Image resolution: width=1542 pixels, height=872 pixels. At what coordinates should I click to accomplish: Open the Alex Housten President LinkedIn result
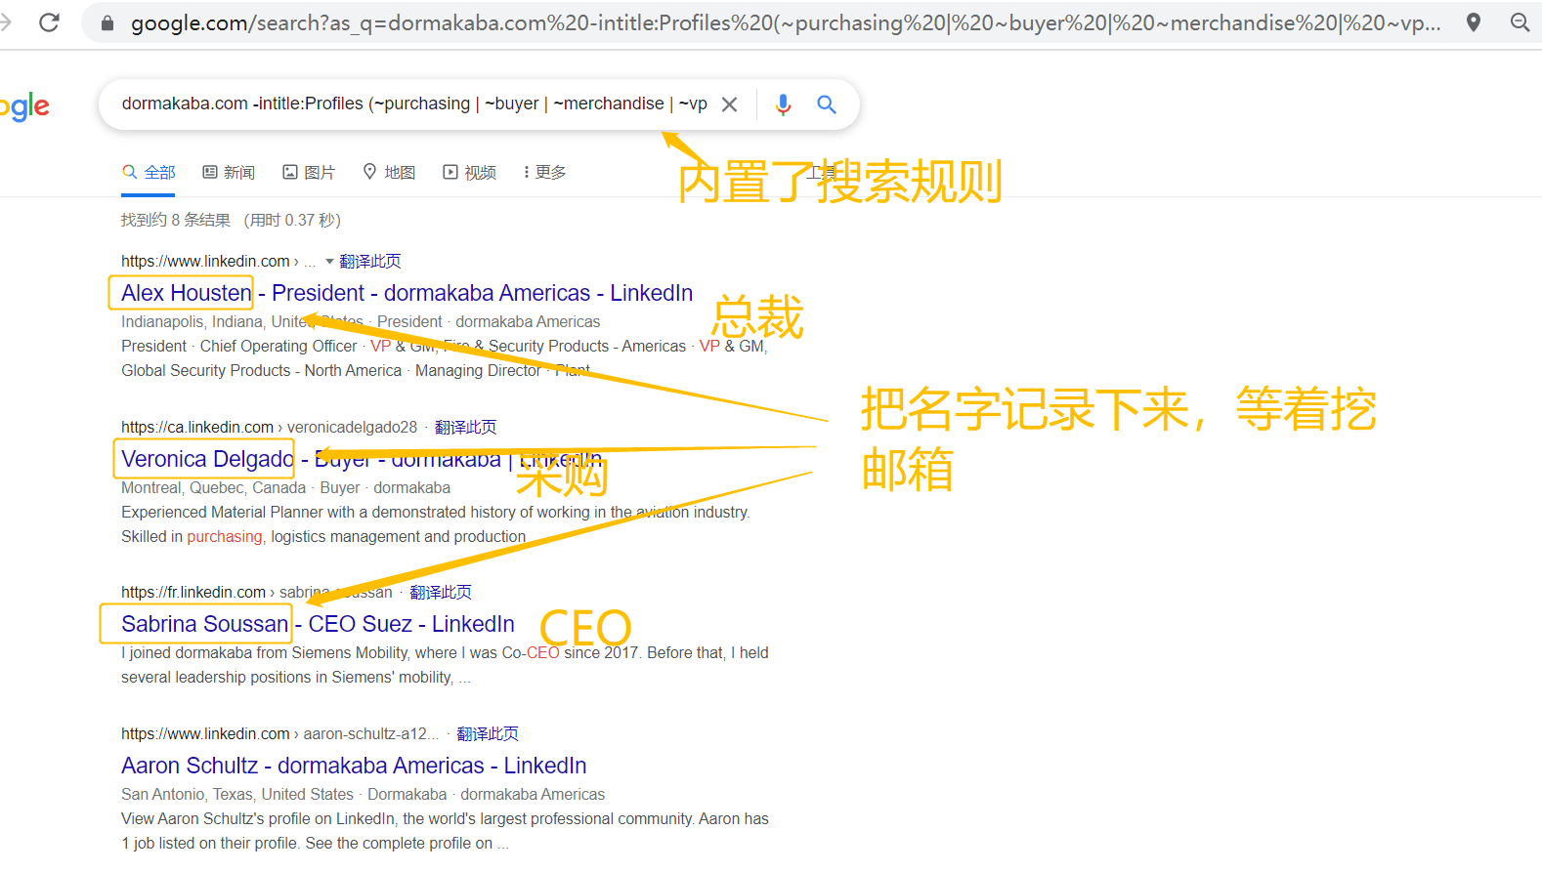(x=407, y=293)
